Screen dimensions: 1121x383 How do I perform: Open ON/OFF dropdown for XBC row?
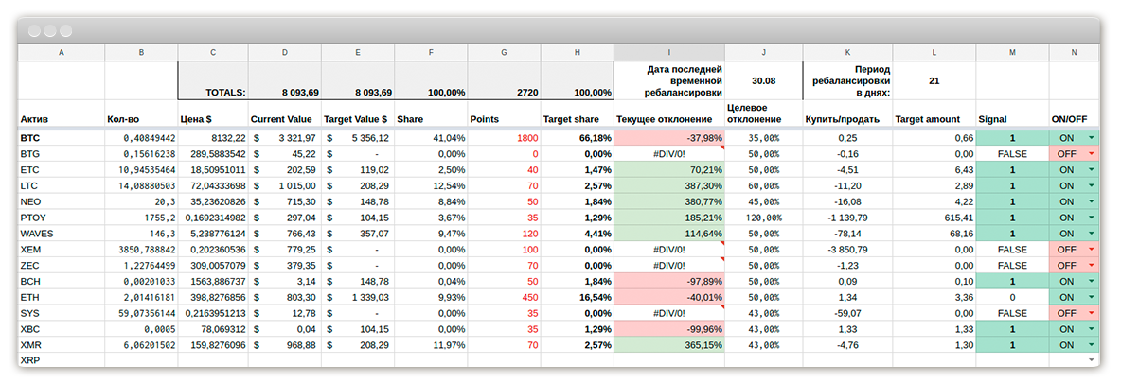tap(1091, 329)
